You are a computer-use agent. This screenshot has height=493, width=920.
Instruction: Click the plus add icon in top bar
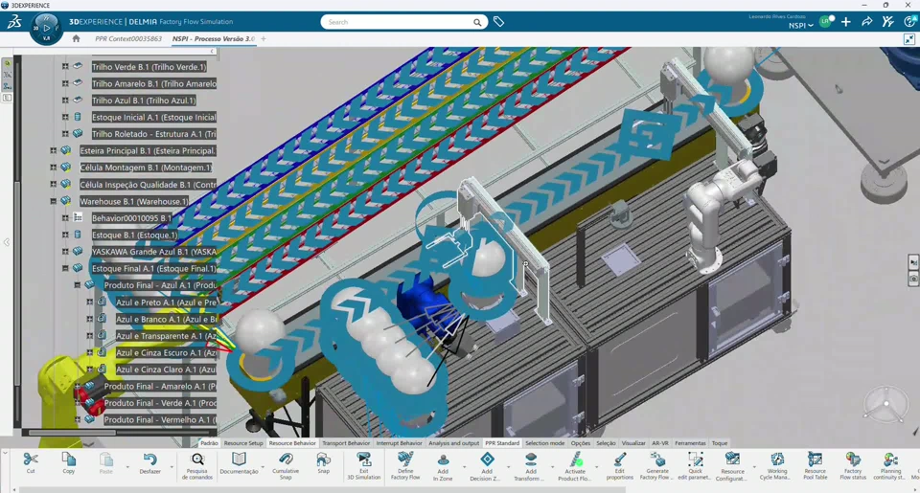tap(845, 22)
